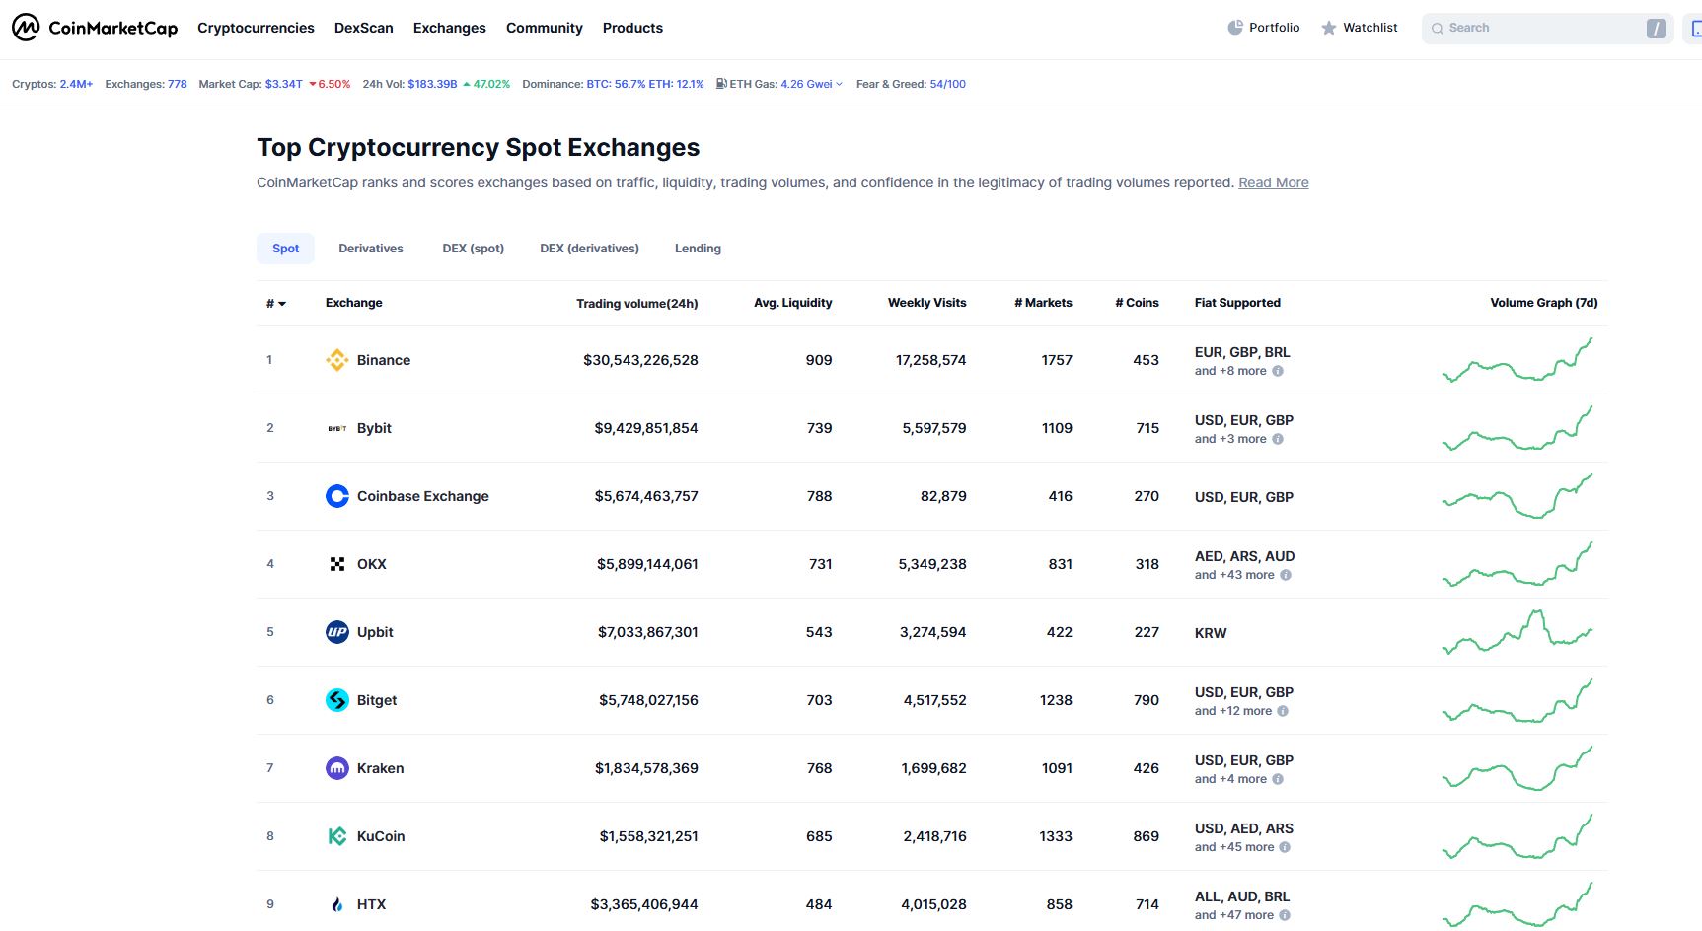Click the info icon in KuCoin fiat row
The width and height of the screenshot is (1702, 931).
pos(1285,847)
